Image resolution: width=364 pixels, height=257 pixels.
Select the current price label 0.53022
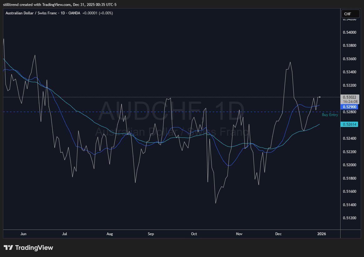(x=350, y=97)
